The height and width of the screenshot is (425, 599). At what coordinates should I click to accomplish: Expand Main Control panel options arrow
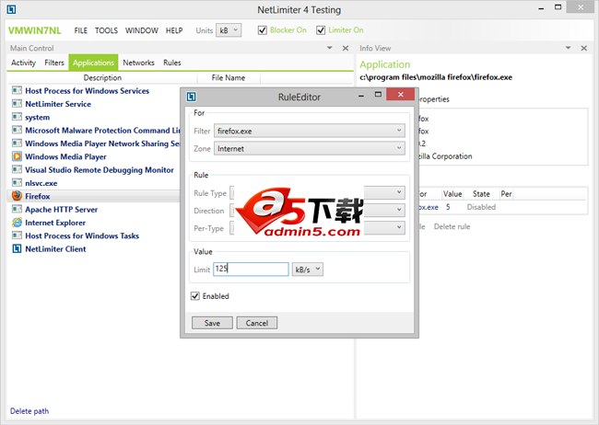pyautogui.click(x=330, y=48)
